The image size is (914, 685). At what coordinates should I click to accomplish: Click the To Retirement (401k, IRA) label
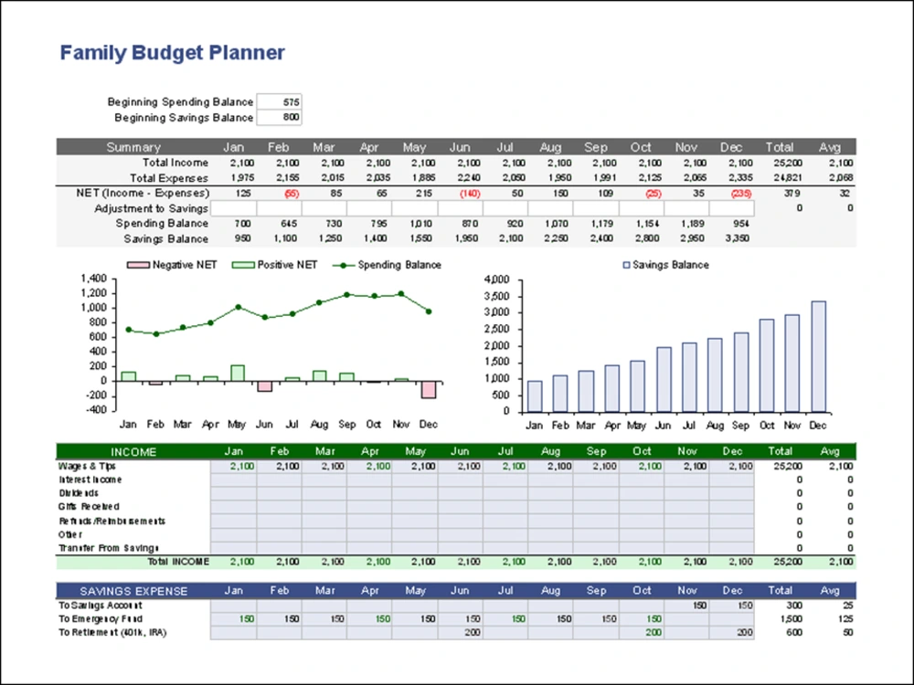pos(112,633)
